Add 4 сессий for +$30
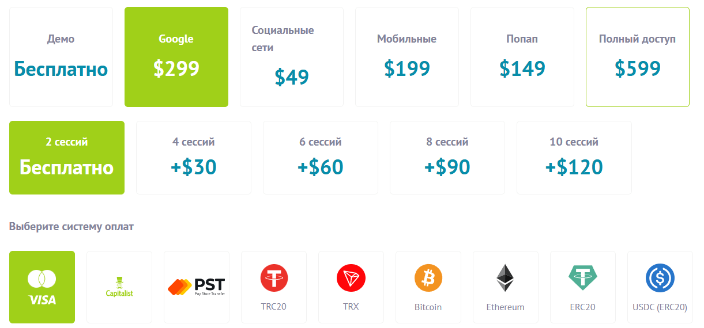 point(194,158)
